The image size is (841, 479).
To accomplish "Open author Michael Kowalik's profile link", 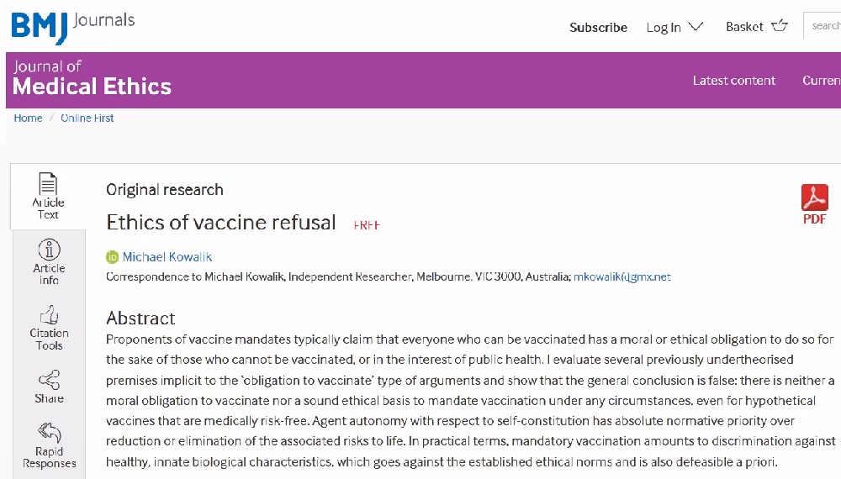I will click(x=167, y=257).
